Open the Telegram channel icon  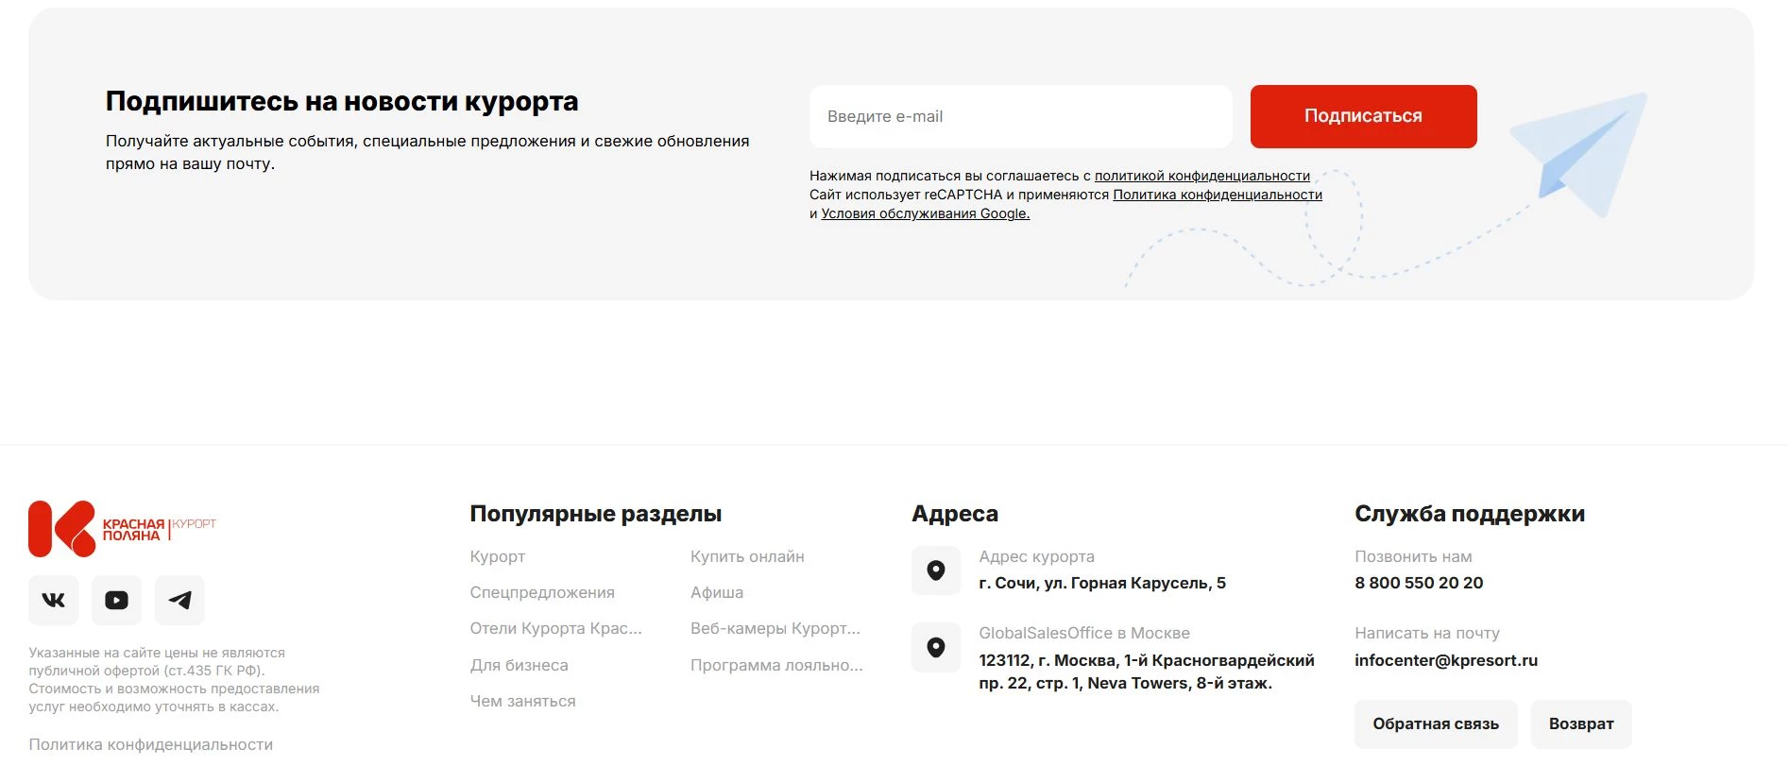pos(179,601)
